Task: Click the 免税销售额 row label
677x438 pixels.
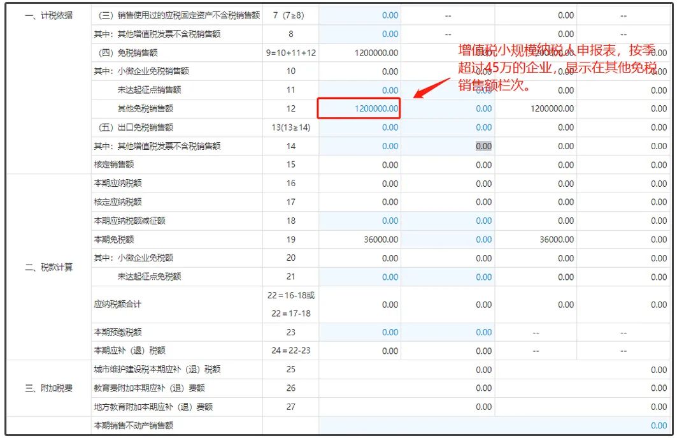Action: [x=127, y=53]
